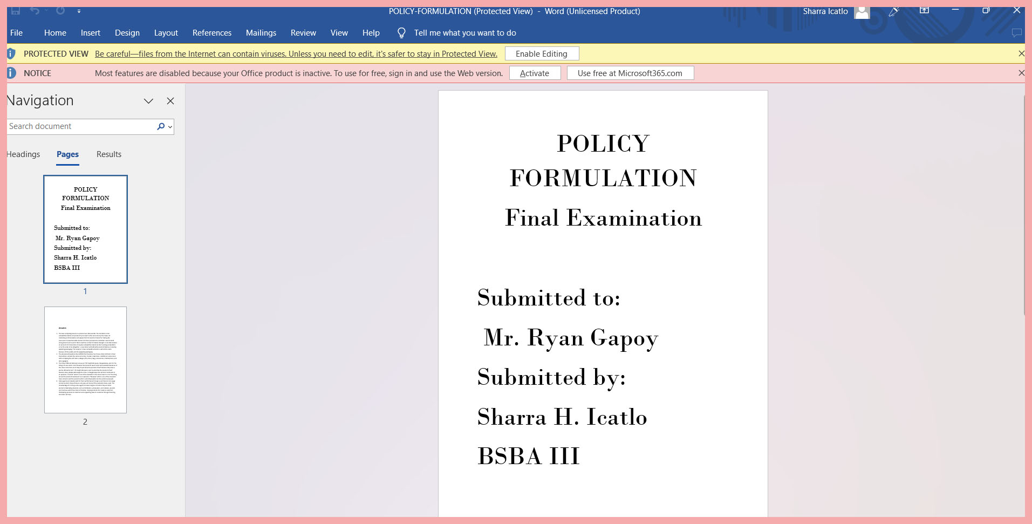Image resolution: width=1032 pixels, height=524 pixels.
Task: Select the View tab
Action: pyautogui.click(x=339, y=33)
